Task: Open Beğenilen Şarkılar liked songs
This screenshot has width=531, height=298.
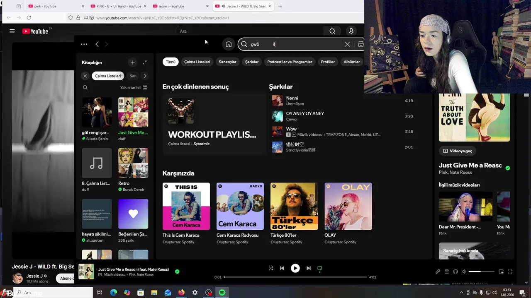Action: coord(133,221)
